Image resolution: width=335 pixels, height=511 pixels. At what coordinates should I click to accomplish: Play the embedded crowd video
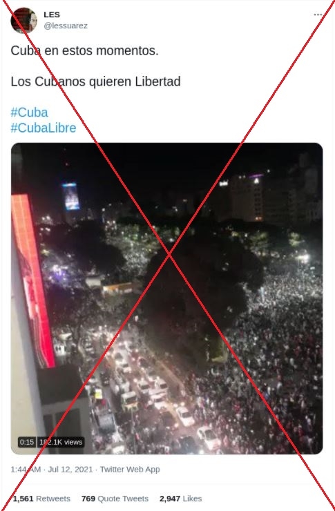167,298
